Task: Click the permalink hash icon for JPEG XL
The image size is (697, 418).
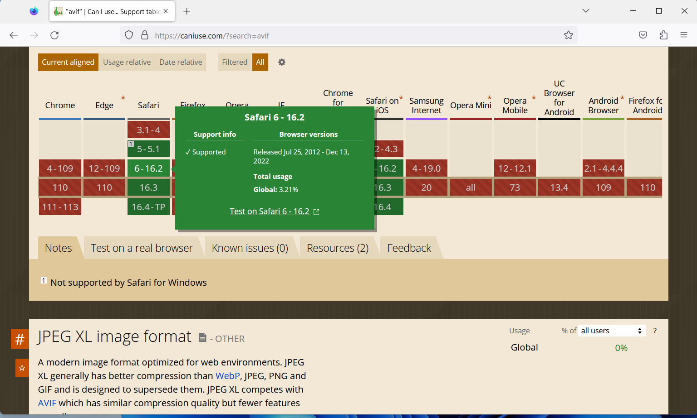Action: pyautogui.click(x=20, y=339)
